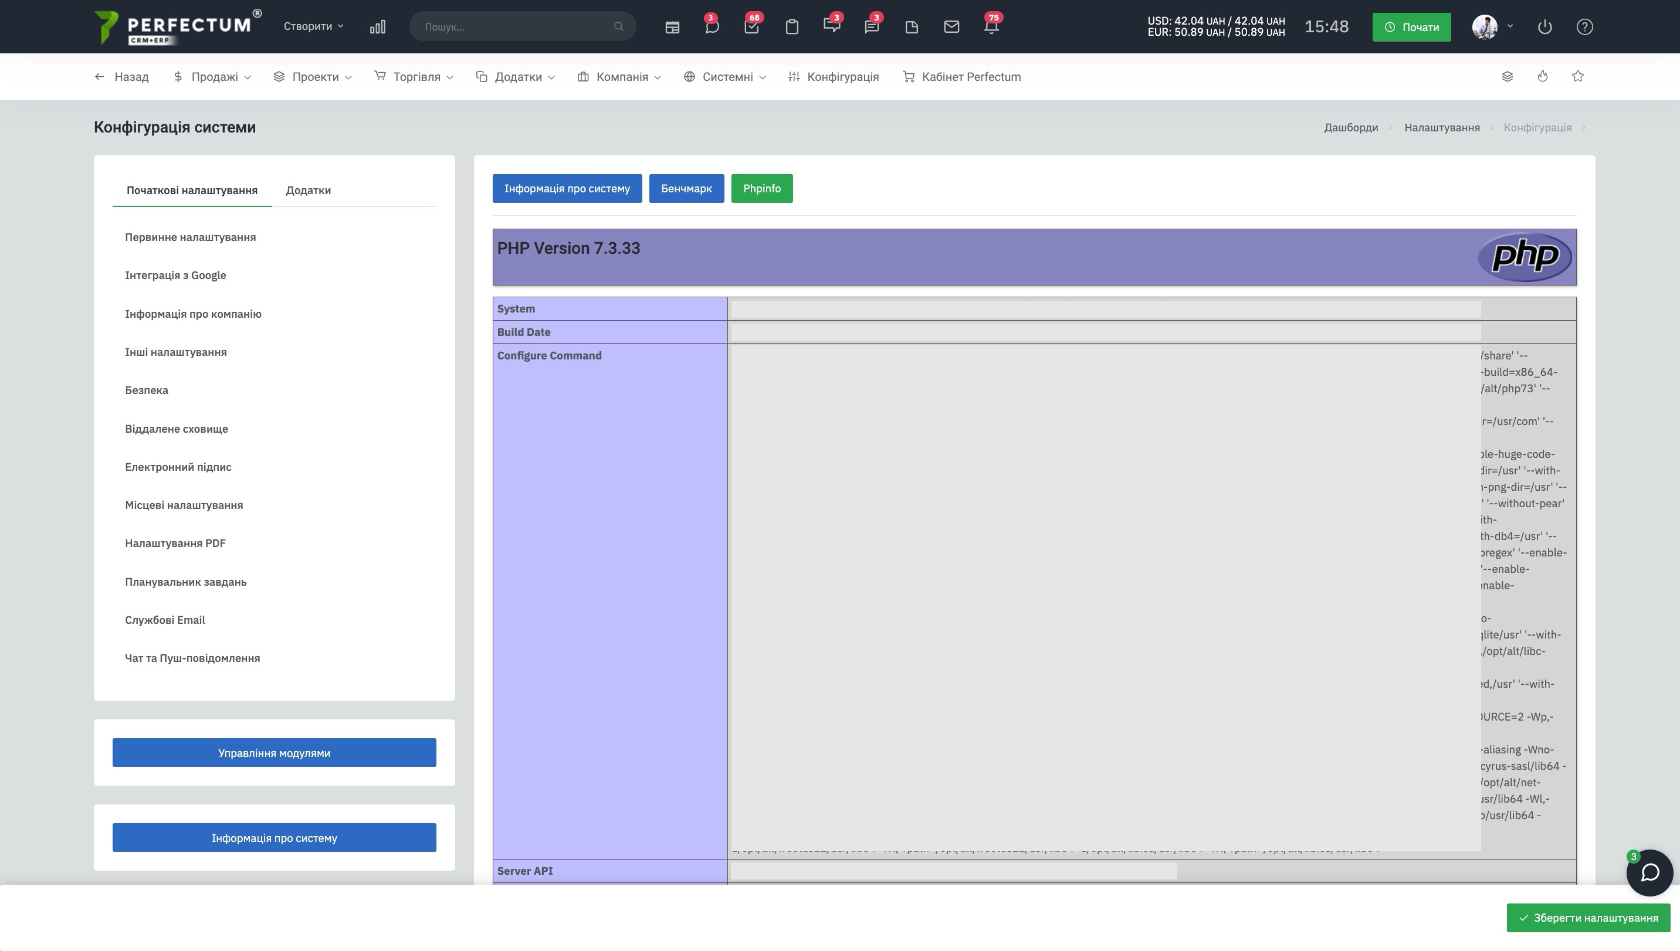Open the help question mark icon

click(x=1584, y=27)
